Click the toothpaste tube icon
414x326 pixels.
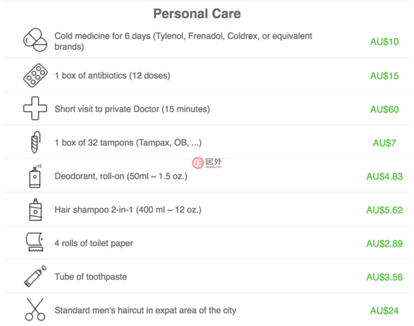(34, 276)
